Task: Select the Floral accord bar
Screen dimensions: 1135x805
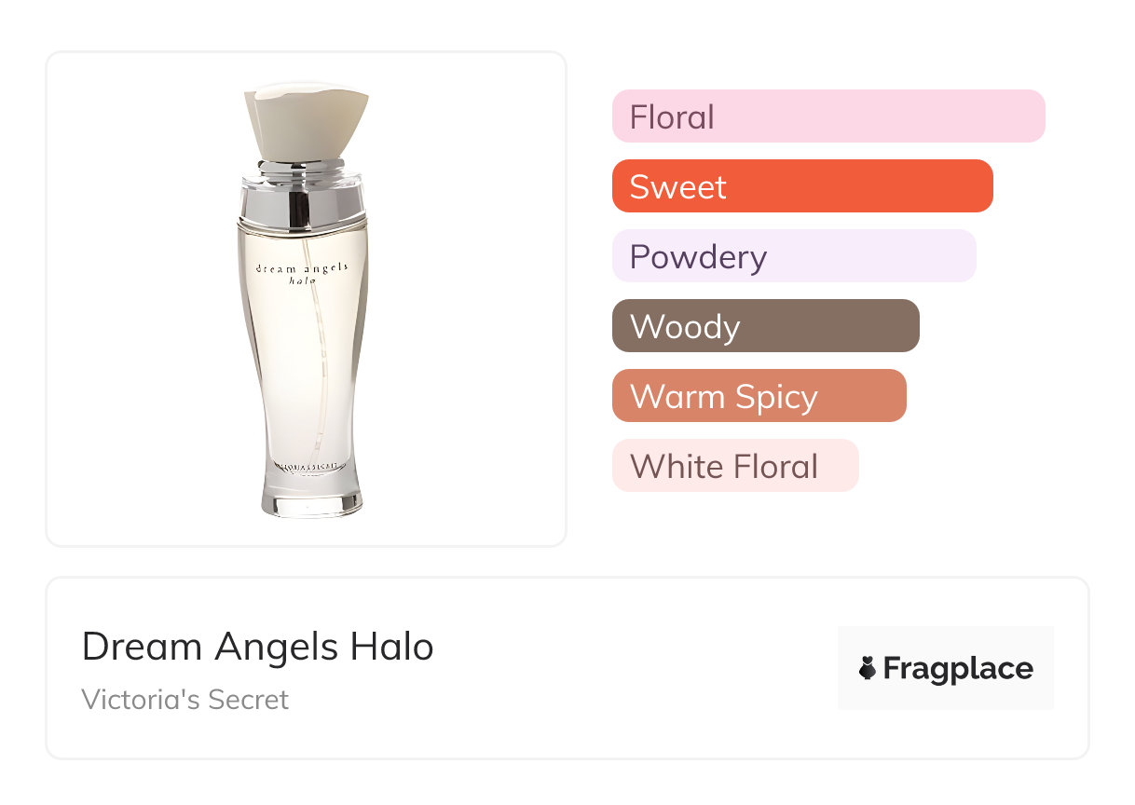Action: point(828,116)
